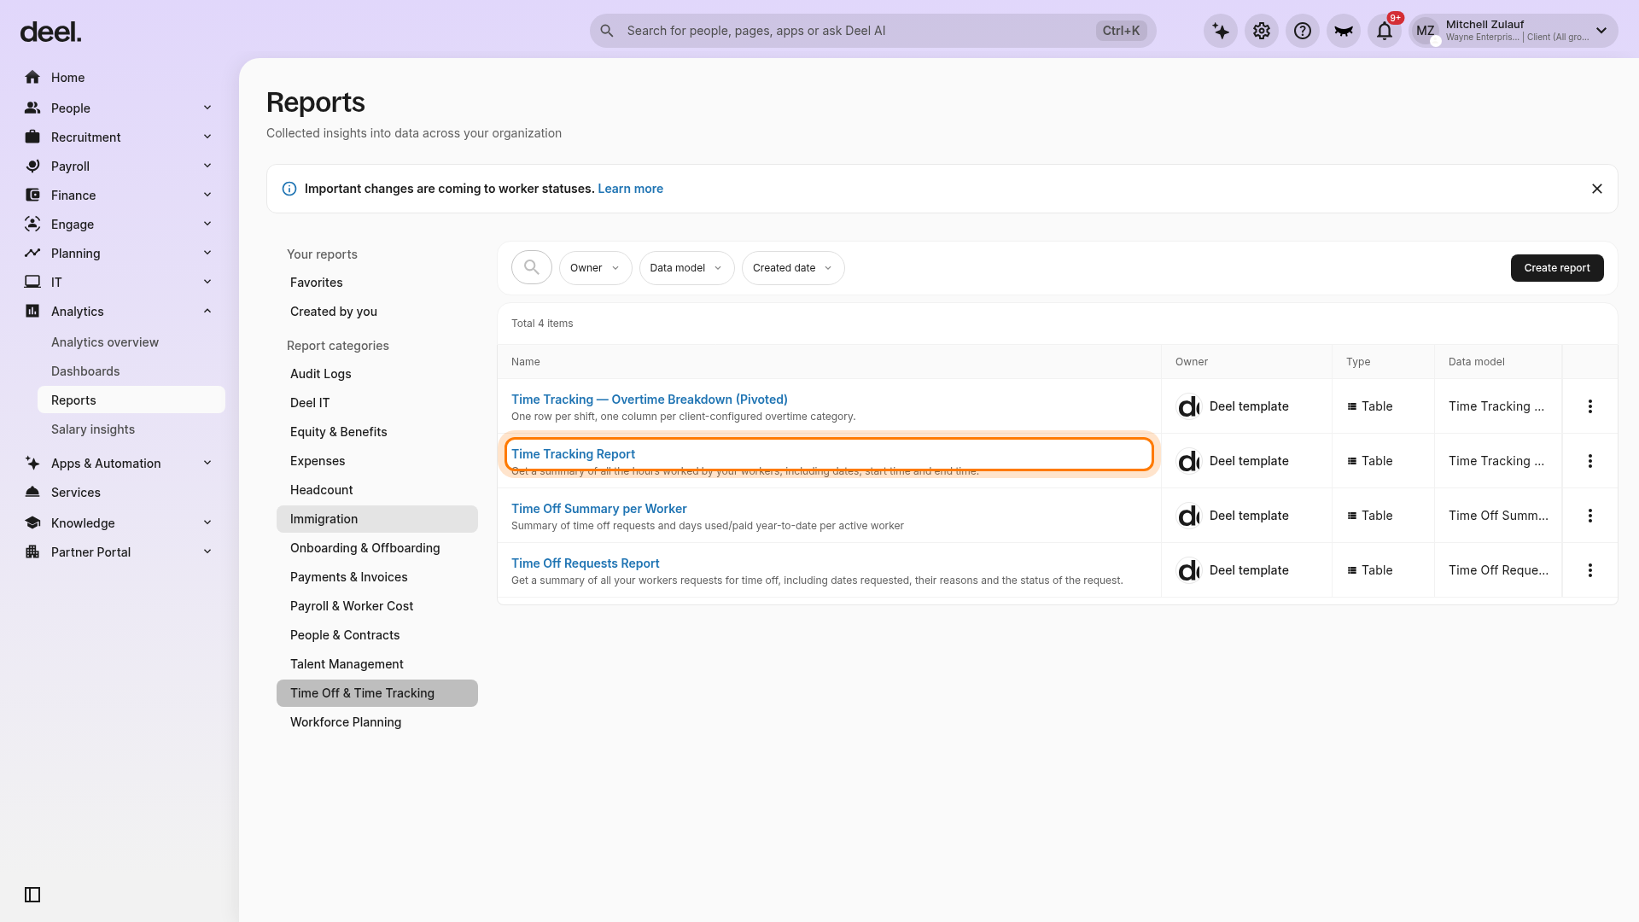Click the Planning trend icon
The height and width of the screenshot is (922, 1639).
click(x=32, y=254)
